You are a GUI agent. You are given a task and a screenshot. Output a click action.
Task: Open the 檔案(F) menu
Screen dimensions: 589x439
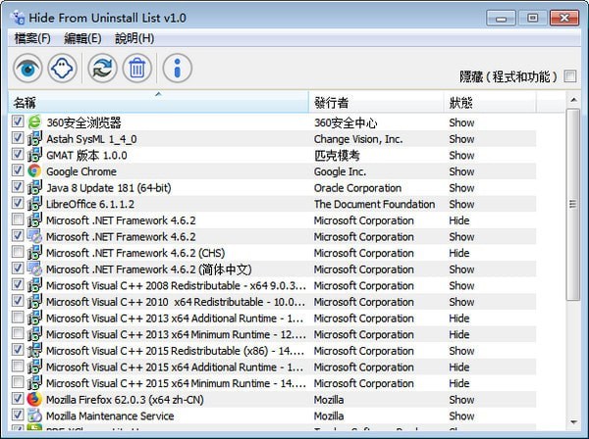point(32,38)
